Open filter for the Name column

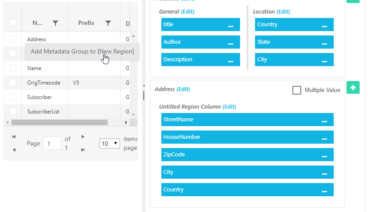55,23
